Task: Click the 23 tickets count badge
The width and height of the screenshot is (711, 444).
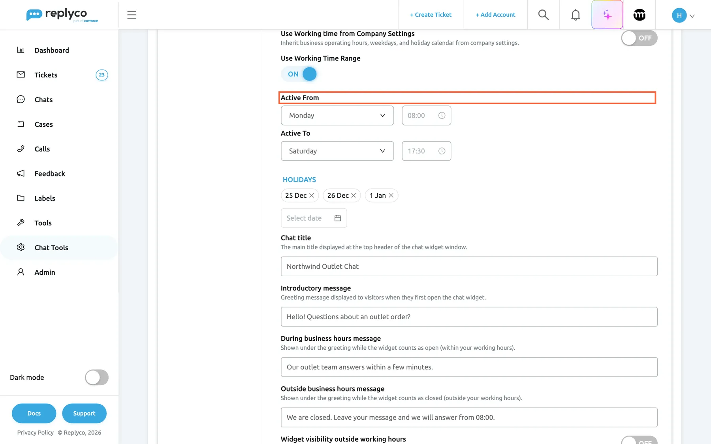Action: tap(102, 75)
